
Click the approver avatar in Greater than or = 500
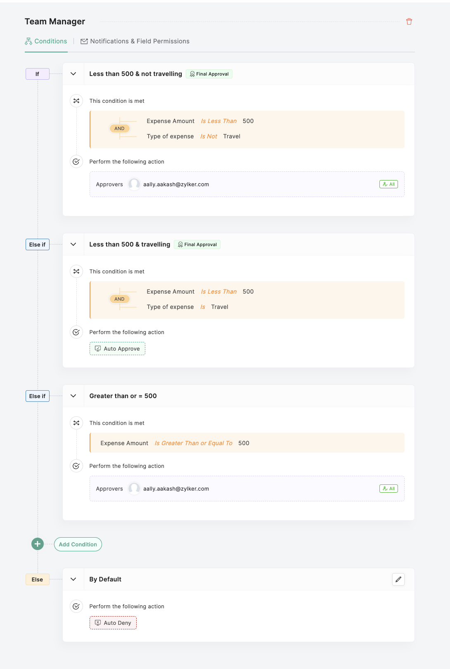point(134,489)
